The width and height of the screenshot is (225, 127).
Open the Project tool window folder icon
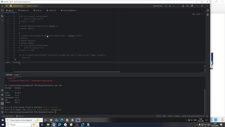click(2, 10)
